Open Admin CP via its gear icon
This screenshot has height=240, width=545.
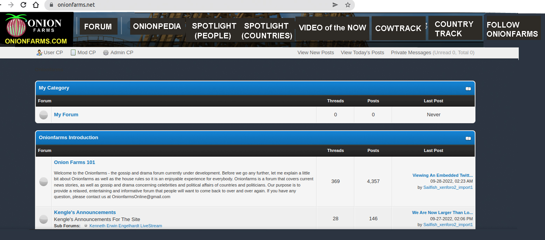(x=106, y=53)
